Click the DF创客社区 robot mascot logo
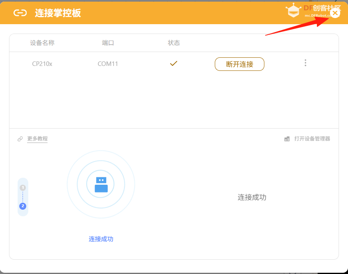 (x=293, y=11)
